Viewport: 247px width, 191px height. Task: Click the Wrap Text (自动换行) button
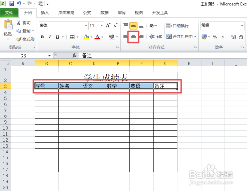click(177, 26)
